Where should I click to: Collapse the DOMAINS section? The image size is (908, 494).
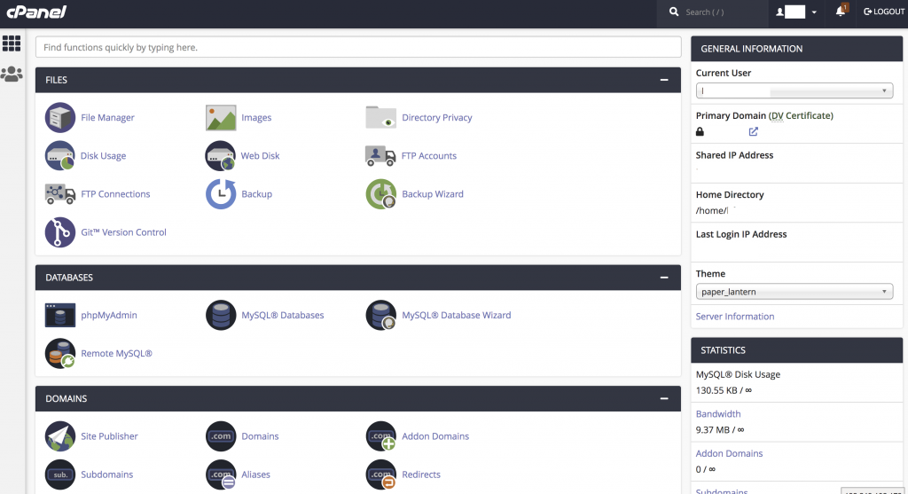click(664, 398)
